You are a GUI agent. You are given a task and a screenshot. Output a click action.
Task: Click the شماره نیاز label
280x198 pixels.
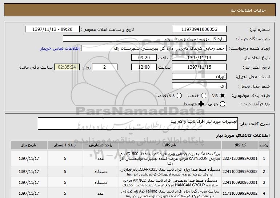tap(260, 29)
